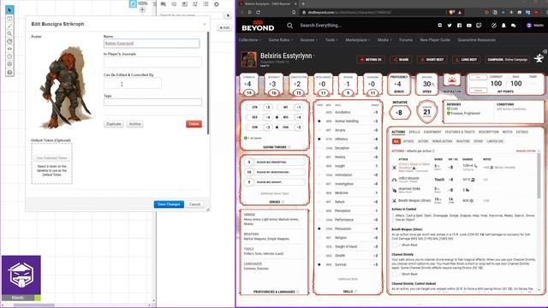Click the red Delete button
This screenshot has height=308, width=548.
click(x=194, y=124)
